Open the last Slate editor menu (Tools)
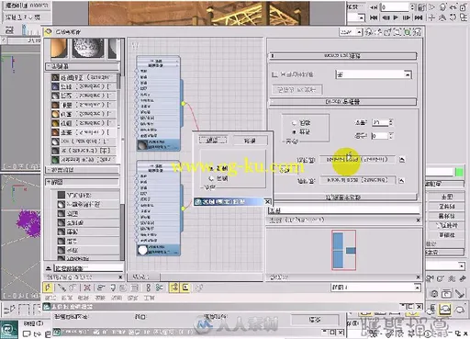This screenshot has height=339, width=470. (x=149, y=298)
